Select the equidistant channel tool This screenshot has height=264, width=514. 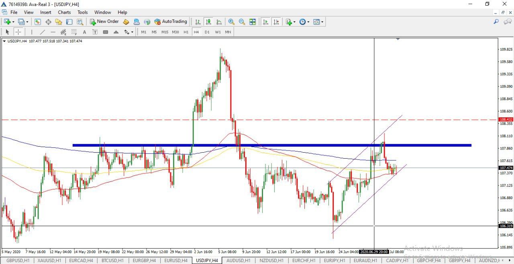[x=63, y=32]
